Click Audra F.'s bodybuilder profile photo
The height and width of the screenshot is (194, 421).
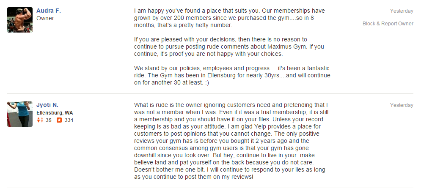click(20, 20)
